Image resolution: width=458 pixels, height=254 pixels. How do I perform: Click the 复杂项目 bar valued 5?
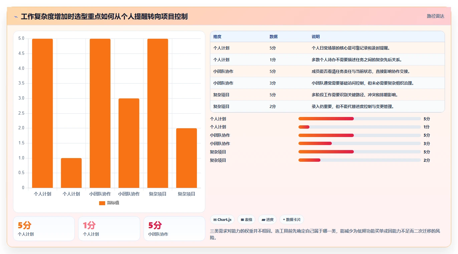click(158, 113)
